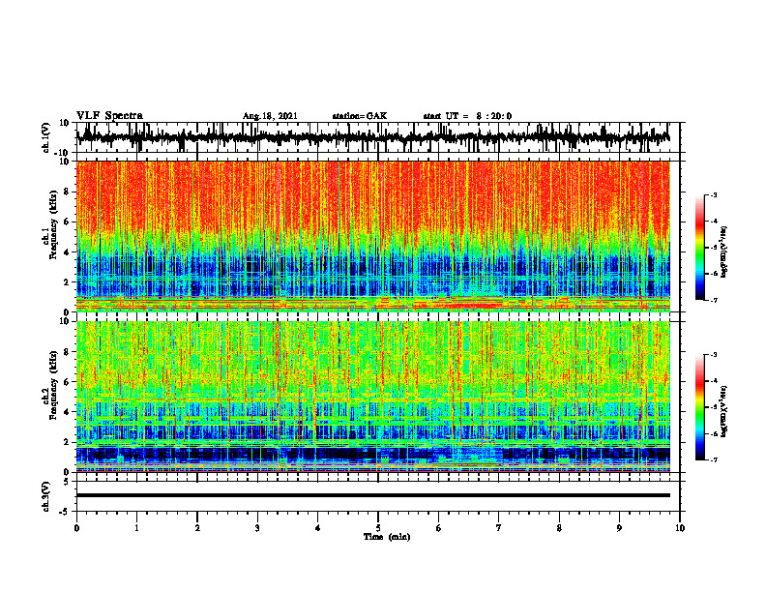Screen dimensions: 766x592
Task: Click the "4" kHz tick of ch.1 frequency axis
Action: 67,252
